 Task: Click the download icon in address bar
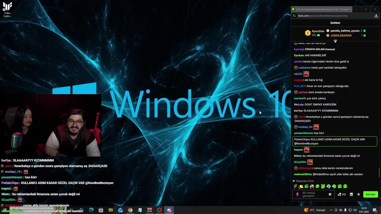[376, 16]
